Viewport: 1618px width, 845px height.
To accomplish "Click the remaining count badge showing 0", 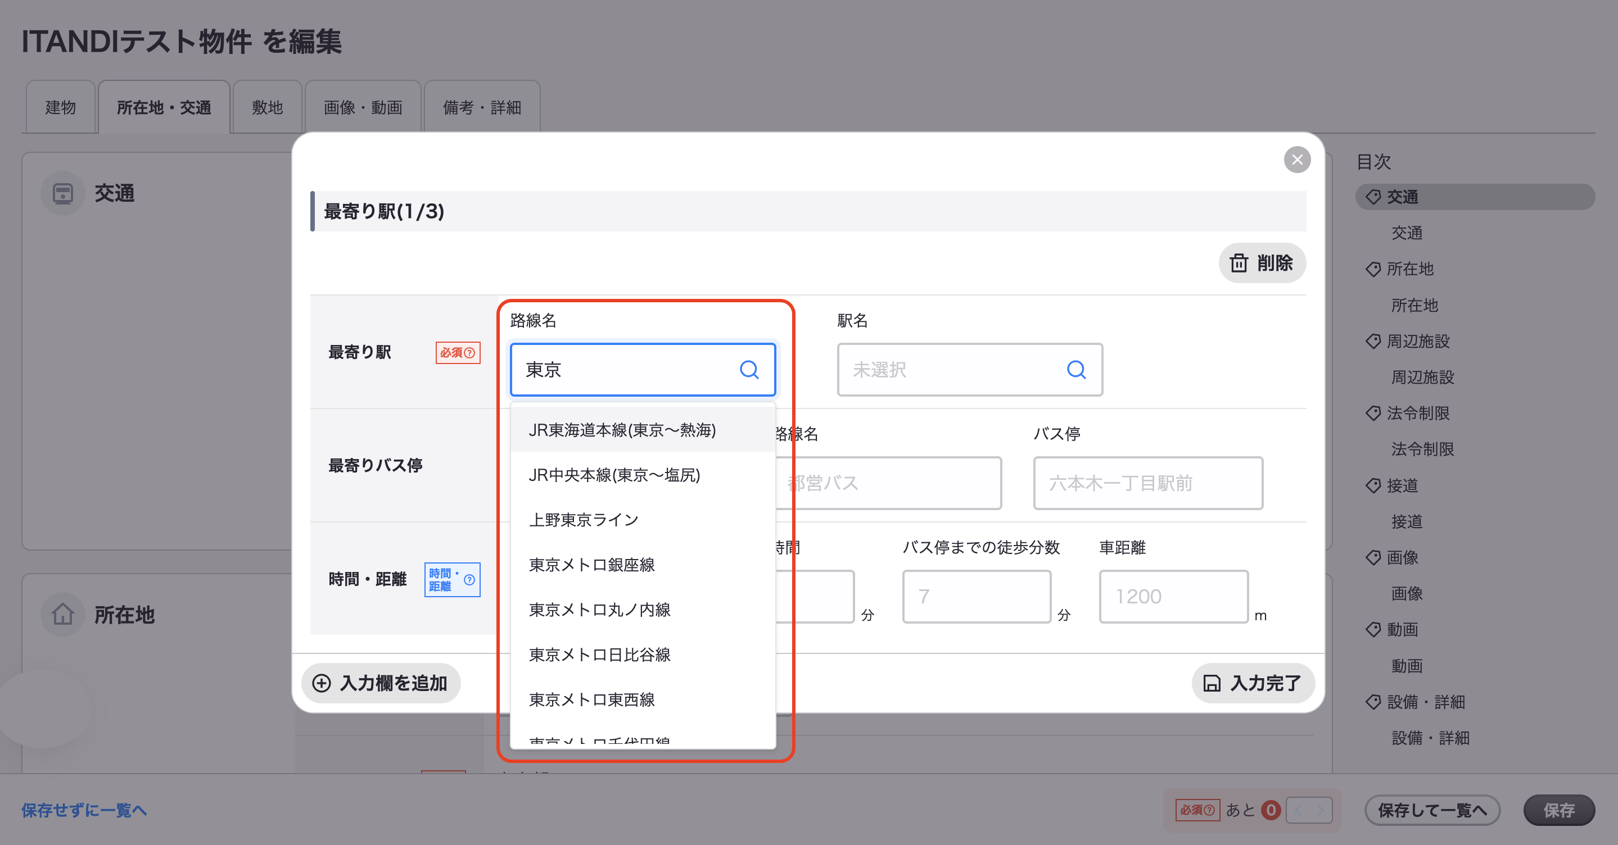I will point(1271,811).
